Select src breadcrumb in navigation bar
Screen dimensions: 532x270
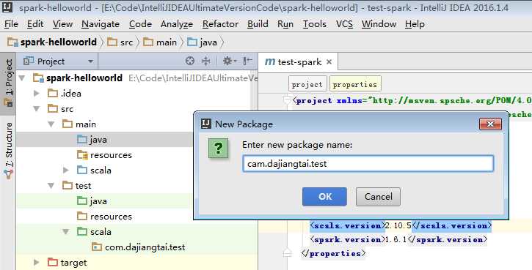point(120,42)
